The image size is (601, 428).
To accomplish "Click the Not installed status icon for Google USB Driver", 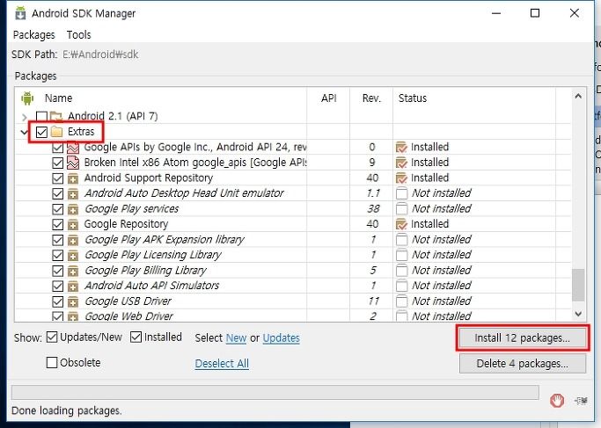I will click(x=401, y=301).
